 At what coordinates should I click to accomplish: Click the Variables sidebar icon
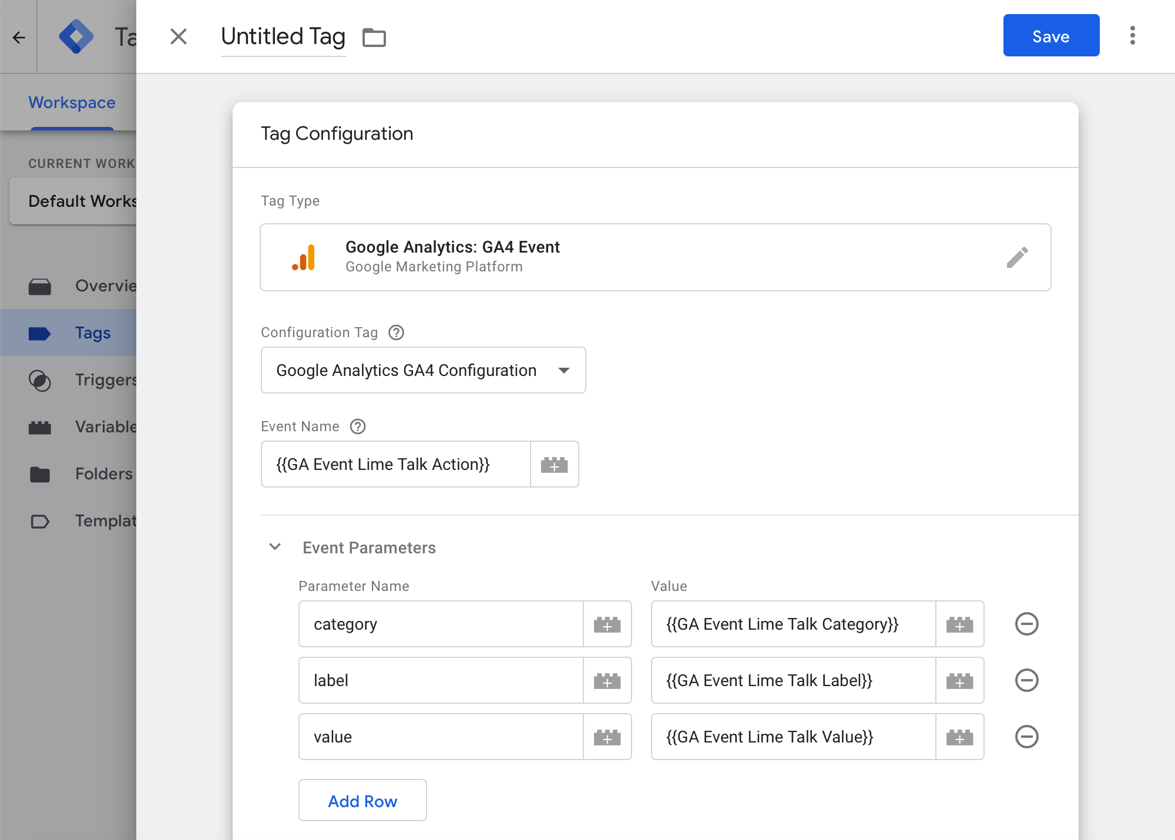(40, 427)
